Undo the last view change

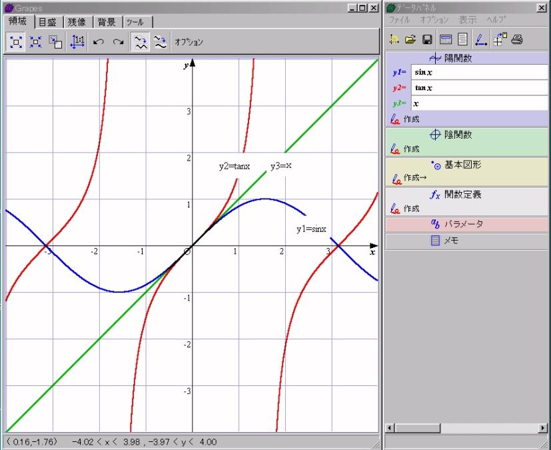(x=99, y=42)
